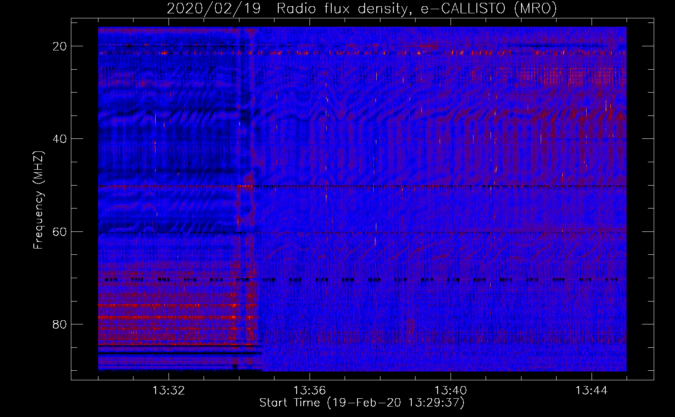675x417 pixels.
Task: Click the 'Frequency (MHZ)' axis label
Action: pos(38,200)
